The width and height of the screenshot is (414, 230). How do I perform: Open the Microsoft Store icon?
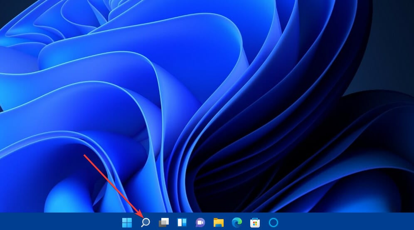click(x=255, y=223)
